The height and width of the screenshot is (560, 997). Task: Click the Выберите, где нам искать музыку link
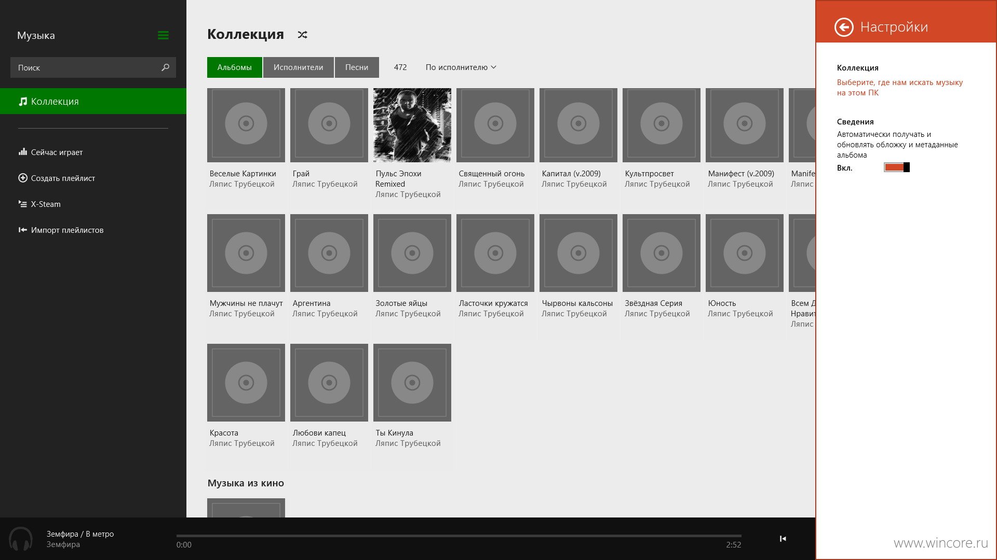(x=899, y=88)
